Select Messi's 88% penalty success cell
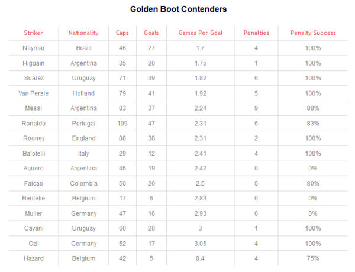Viewport: 355px width, 272px height. pos(313,108)
